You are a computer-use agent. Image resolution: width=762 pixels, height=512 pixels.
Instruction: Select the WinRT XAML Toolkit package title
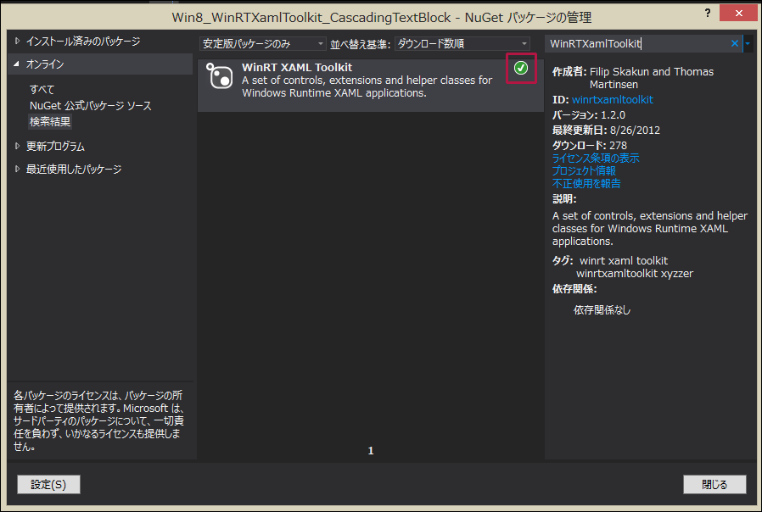297,68
